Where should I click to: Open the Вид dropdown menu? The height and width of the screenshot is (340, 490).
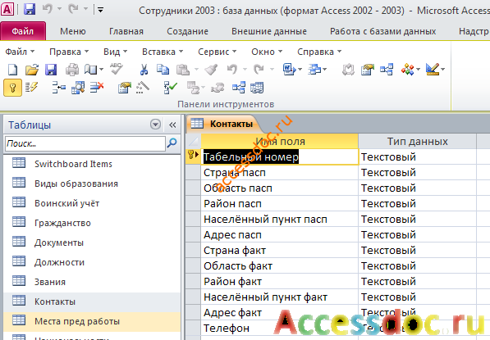[115, 52]
